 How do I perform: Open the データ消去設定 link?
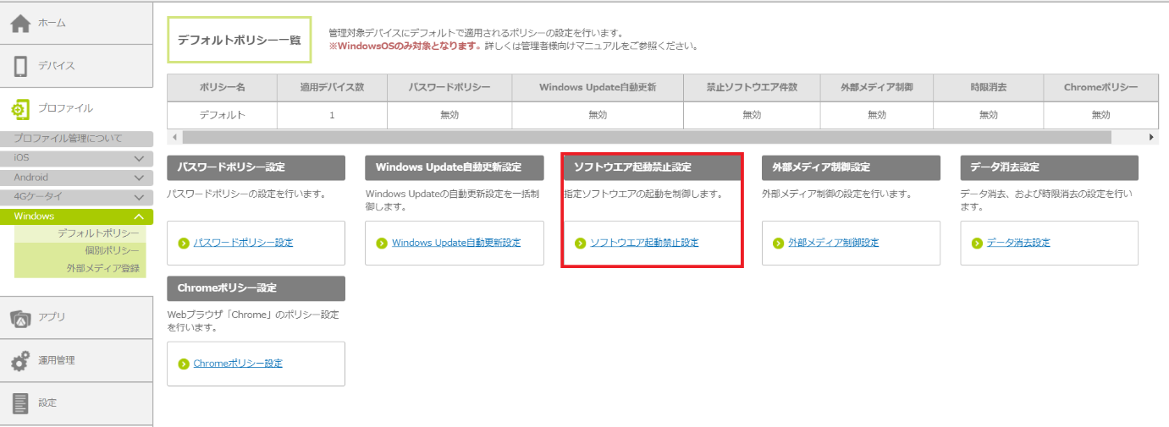pos(1017,243)
